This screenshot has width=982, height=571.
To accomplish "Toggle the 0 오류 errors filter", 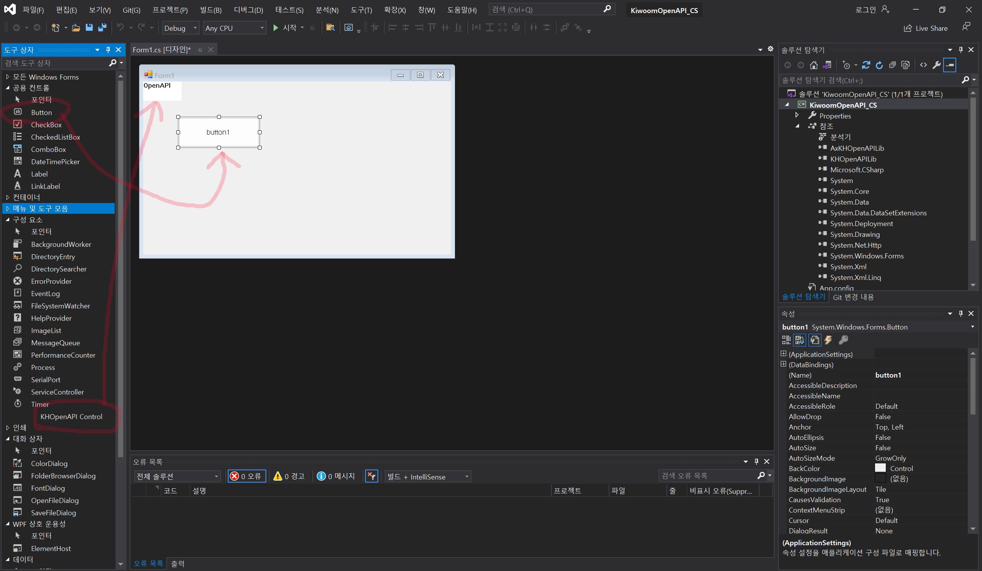I will (247, 476).
